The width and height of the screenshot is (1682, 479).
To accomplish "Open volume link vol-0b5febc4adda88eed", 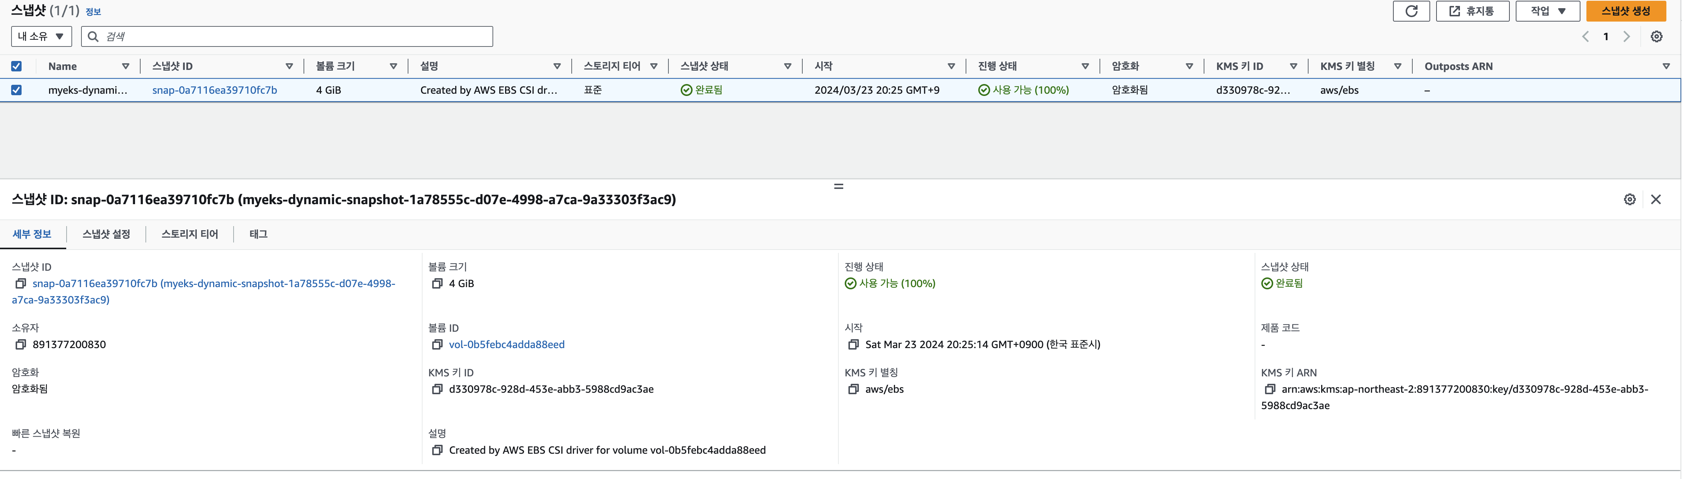I will 507,345.
